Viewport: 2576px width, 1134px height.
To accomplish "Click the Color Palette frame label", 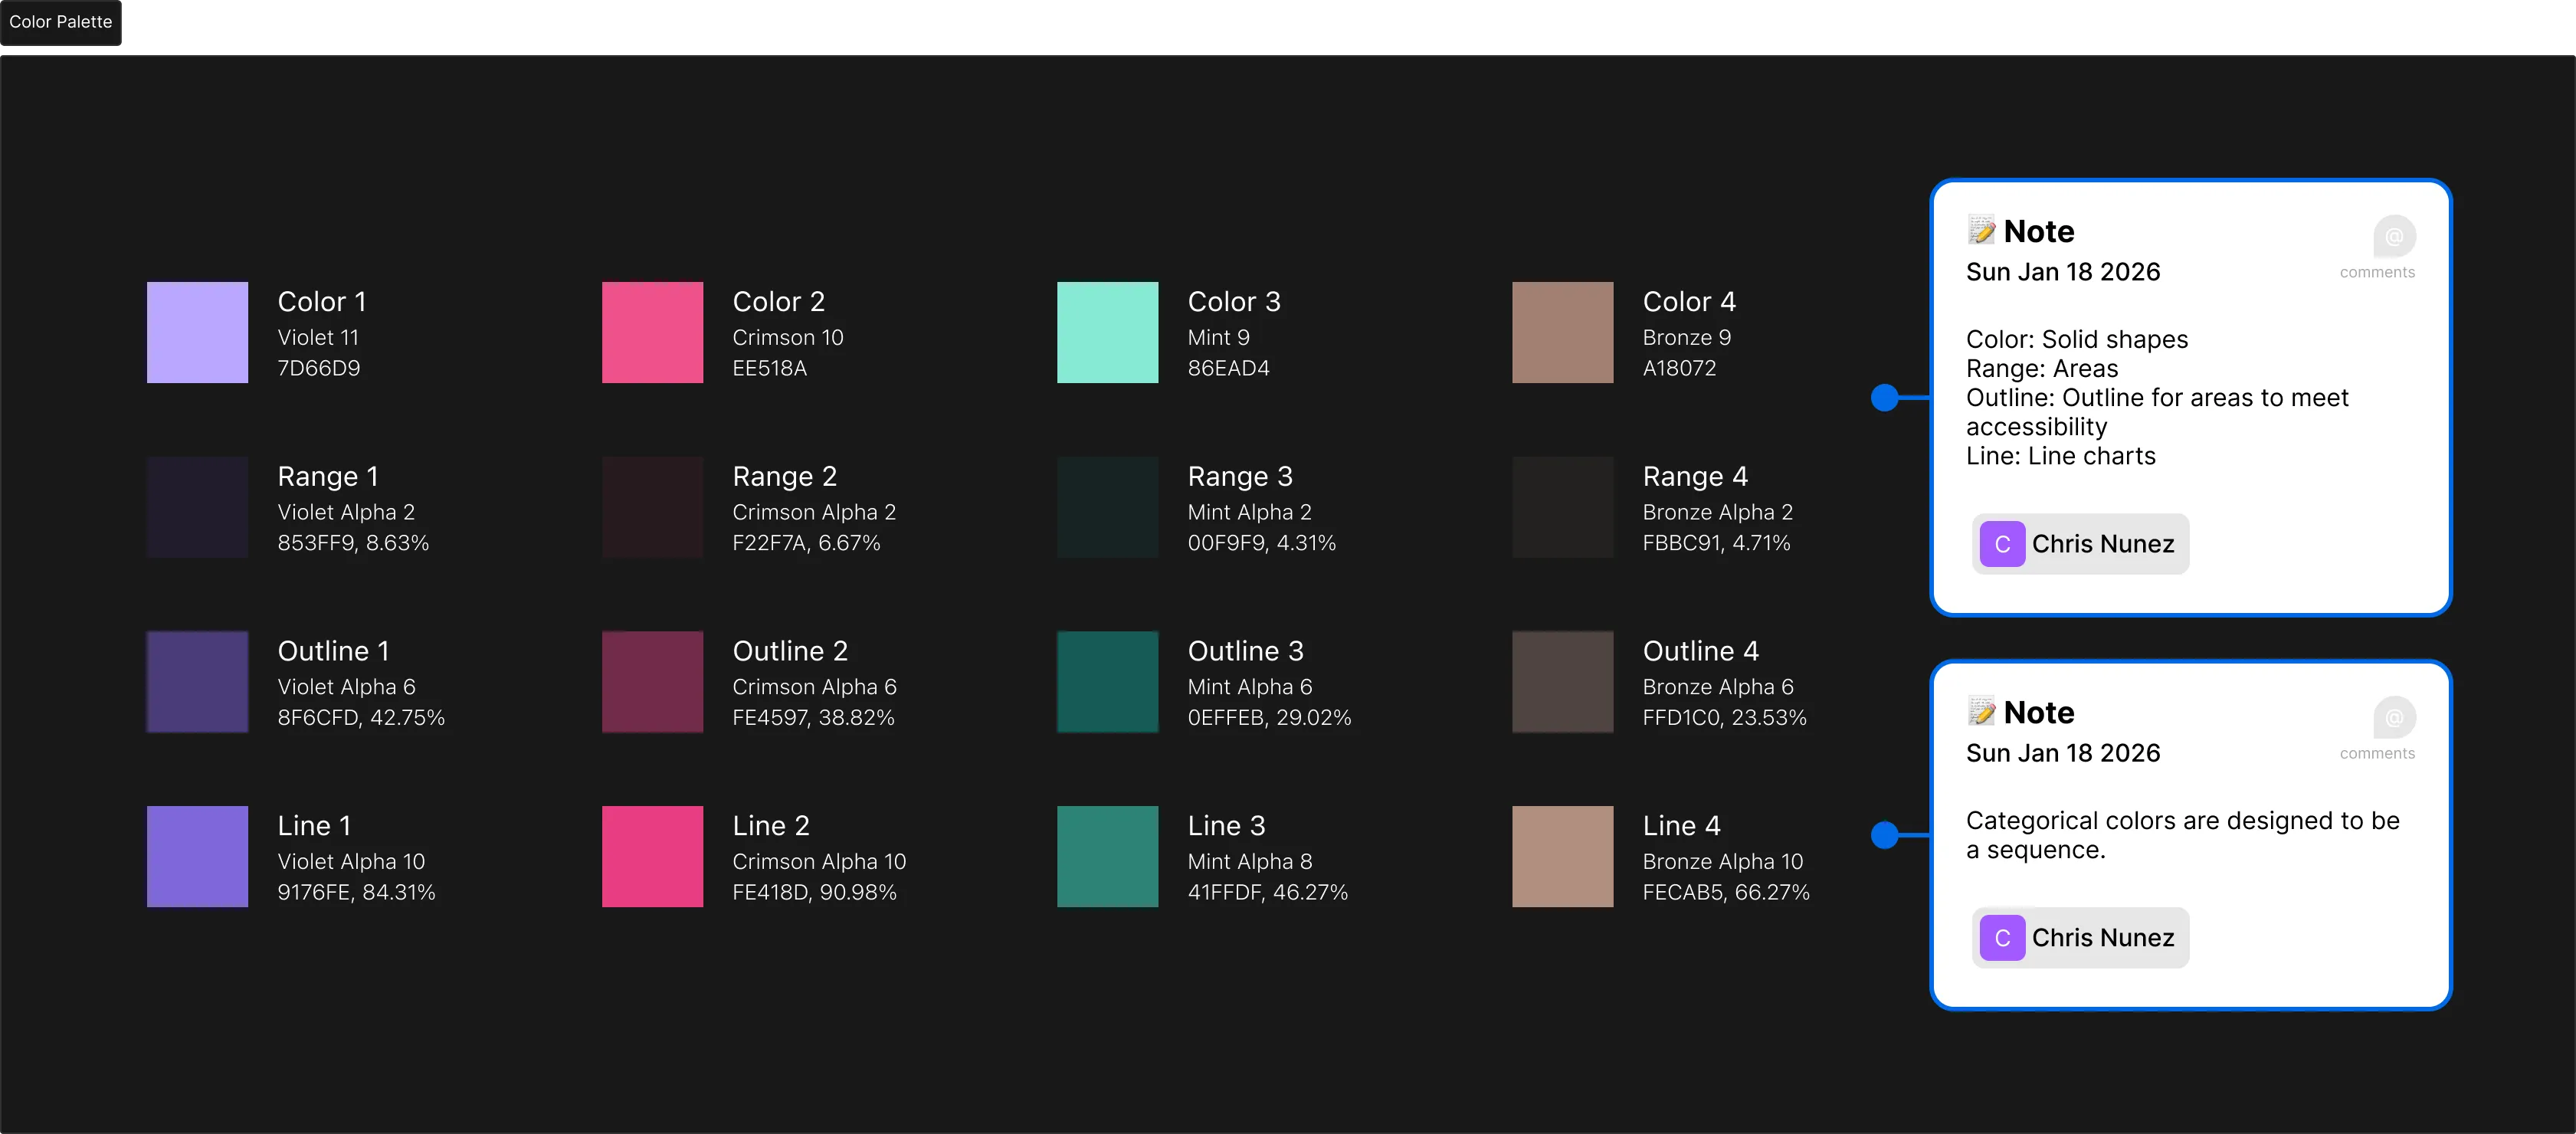I will [x=60, y=22].
